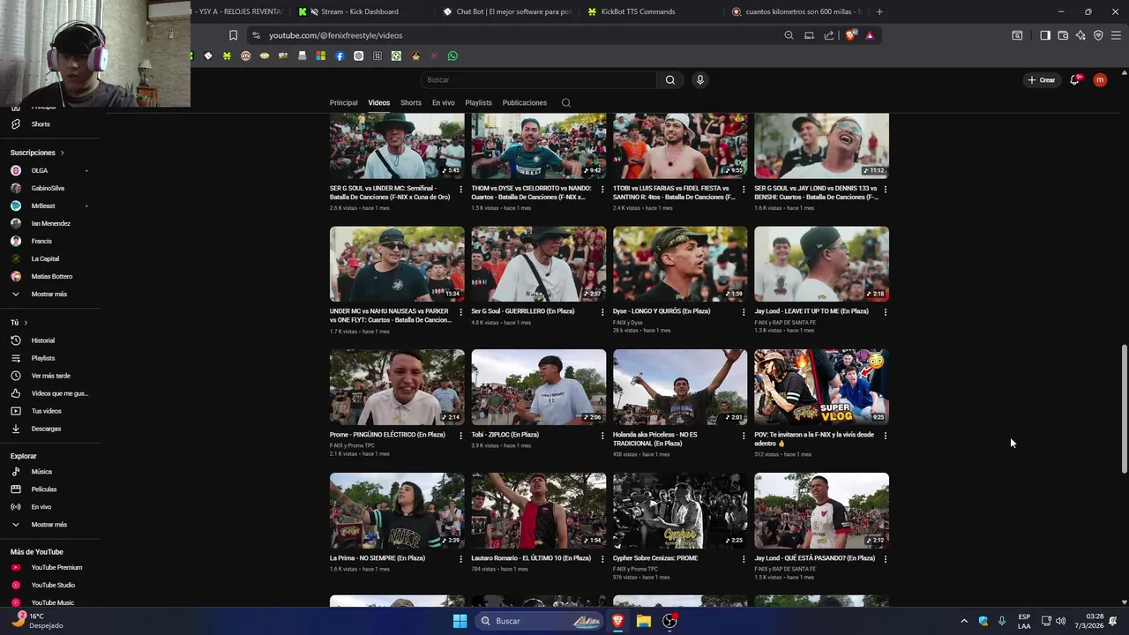Share this page from address bar

(829, 35)
